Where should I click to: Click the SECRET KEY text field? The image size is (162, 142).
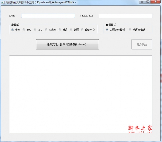pyautogui.click(x=125, y=16)
